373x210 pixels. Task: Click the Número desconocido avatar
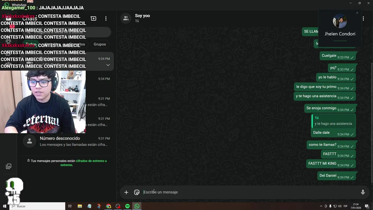[29, 141]
